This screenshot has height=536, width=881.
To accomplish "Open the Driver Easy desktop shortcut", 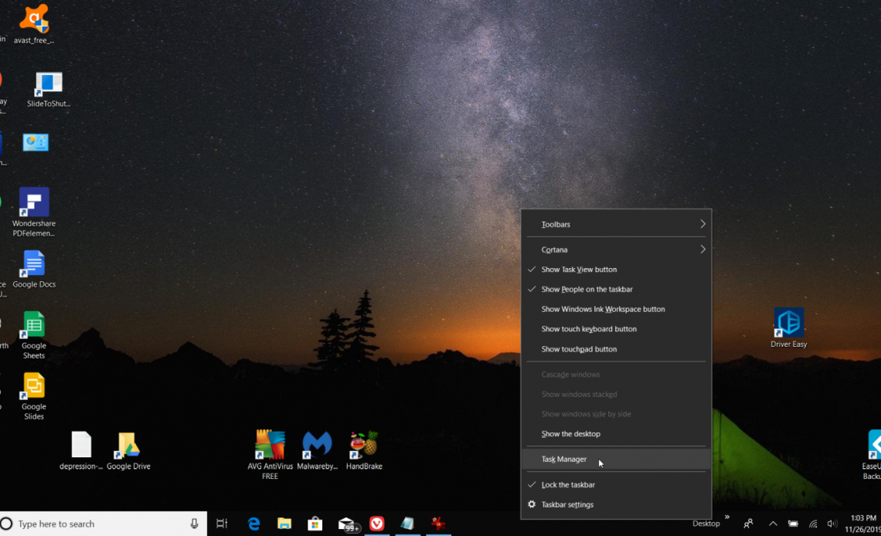I will pos(788,324).
